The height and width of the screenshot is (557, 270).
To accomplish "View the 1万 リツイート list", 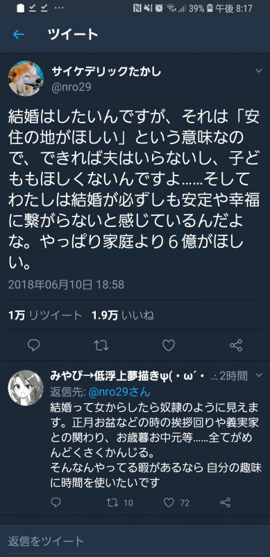I will (45, 315).
